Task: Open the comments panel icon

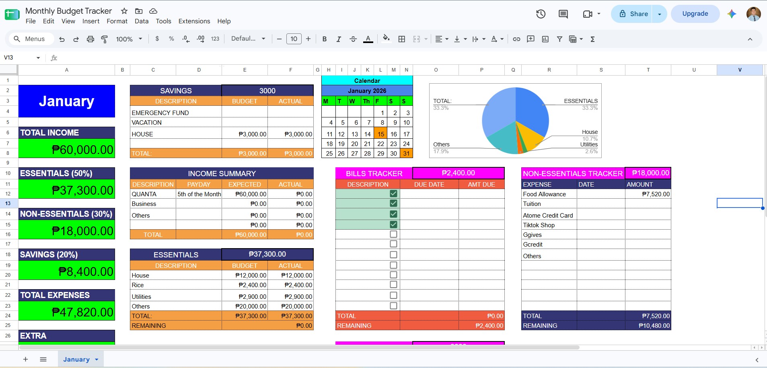Action: coord(563,14)
